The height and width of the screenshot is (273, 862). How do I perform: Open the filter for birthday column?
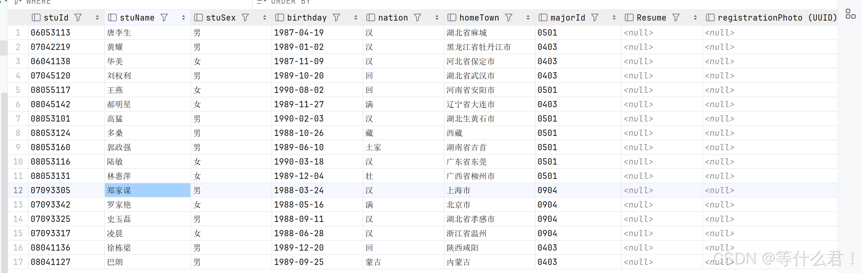point(336,17)
